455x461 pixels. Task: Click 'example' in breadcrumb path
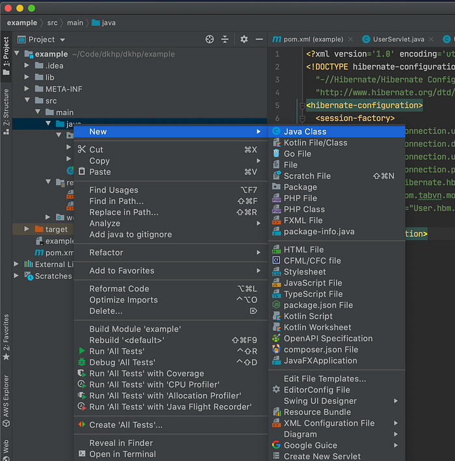tap(22, 23)
